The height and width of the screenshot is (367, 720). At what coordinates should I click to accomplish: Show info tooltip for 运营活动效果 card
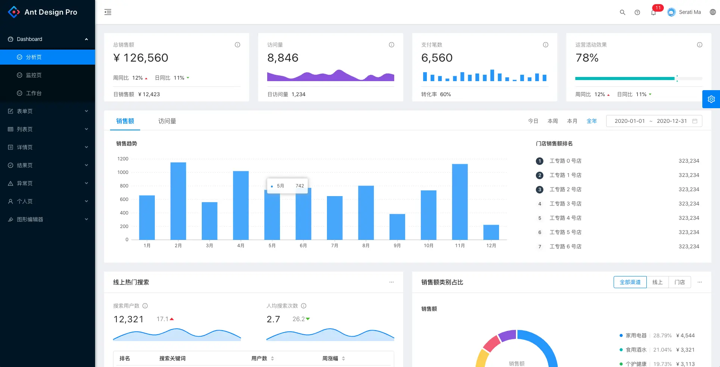coord(700,45)
